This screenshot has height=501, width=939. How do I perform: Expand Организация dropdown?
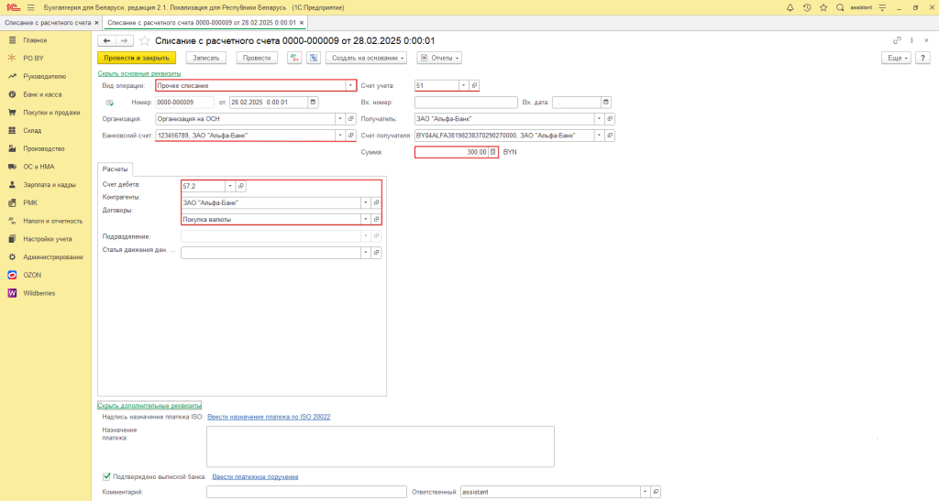[x=340, y=119]
